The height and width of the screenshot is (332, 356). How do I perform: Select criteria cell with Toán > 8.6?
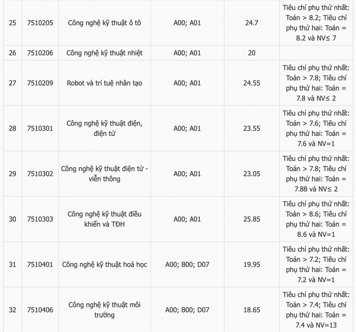(x=316, y=219)
